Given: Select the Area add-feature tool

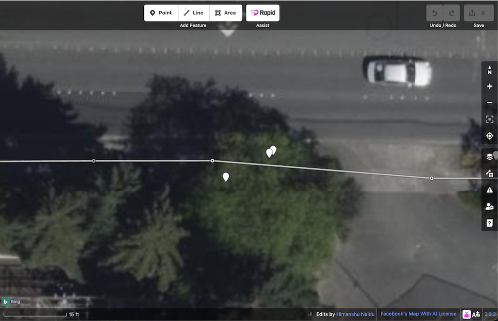Looking at the screenshot, I should (x=226, y=13).
